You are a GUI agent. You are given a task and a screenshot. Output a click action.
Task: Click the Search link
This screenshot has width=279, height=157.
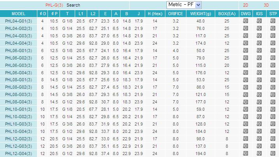click(x=73, y=5)
